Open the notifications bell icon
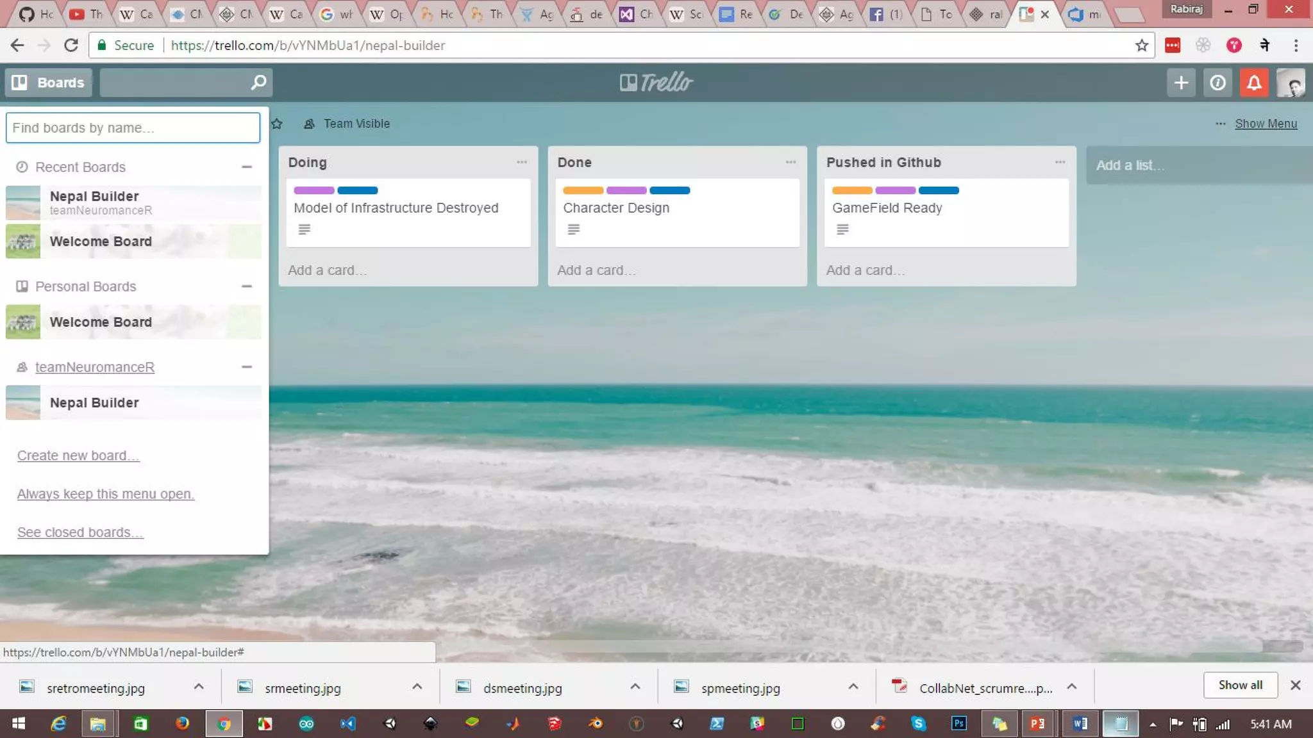This screenshot has height=738, width=1313. (x=1254, y=83)
